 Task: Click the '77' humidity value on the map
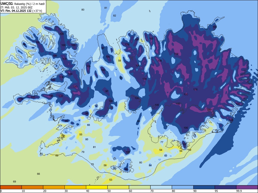point(162,142)
